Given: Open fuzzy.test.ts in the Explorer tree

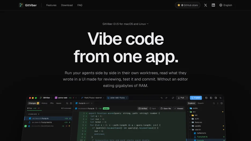Looking at the screenshot, I should [x=201, y=137].
